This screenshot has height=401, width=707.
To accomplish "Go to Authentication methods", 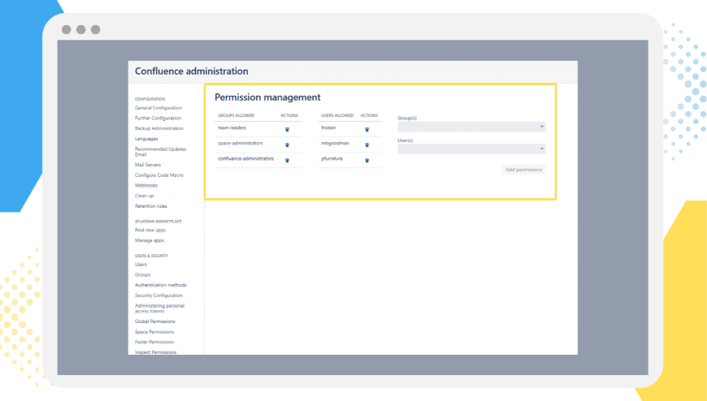I will (161, 285).
